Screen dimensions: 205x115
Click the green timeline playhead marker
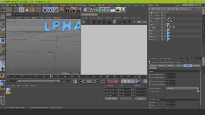[51, 76]
